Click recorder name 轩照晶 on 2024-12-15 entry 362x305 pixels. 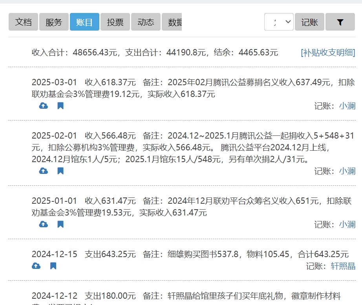pos(343,266)
